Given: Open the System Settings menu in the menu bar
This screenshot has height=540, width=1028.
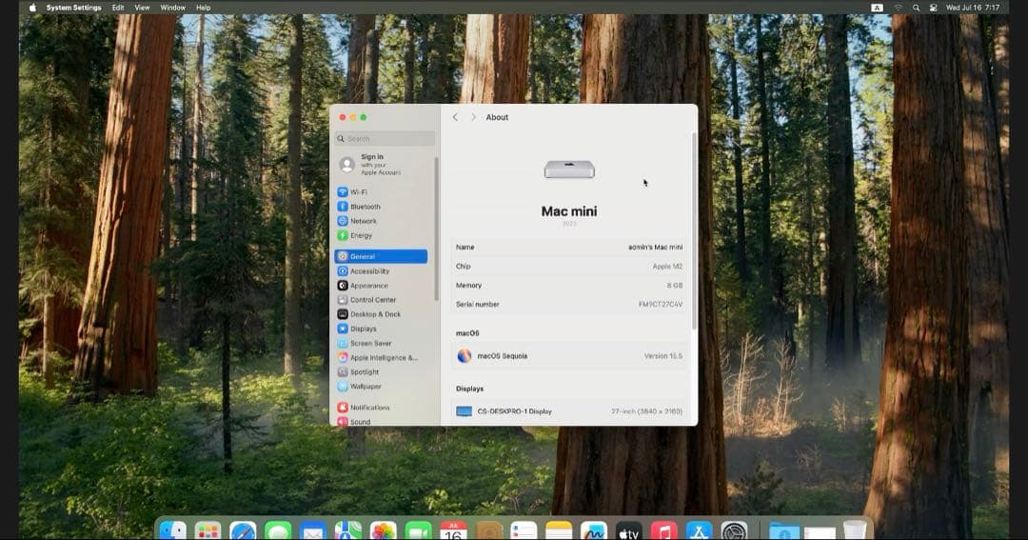Looking at the screenshot, I should pos(73,8).
